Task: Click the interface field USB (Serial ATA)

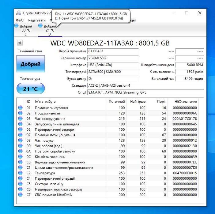Action: click(x=113, y=65)
